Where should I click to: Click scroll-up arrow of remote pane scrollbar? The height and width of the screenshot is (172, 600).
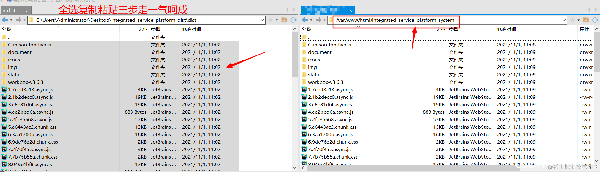coord(597,29)
